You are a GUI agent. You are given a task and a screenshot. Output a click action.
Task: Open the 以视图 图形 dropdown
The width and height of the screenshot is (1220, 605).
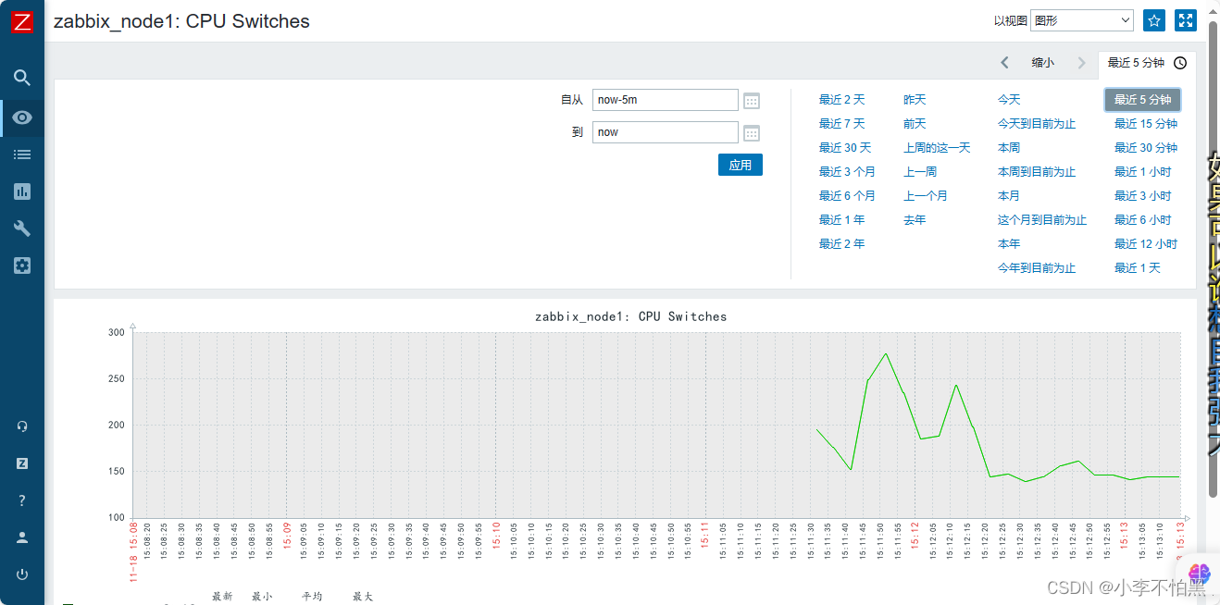[x=1082, y=20]
